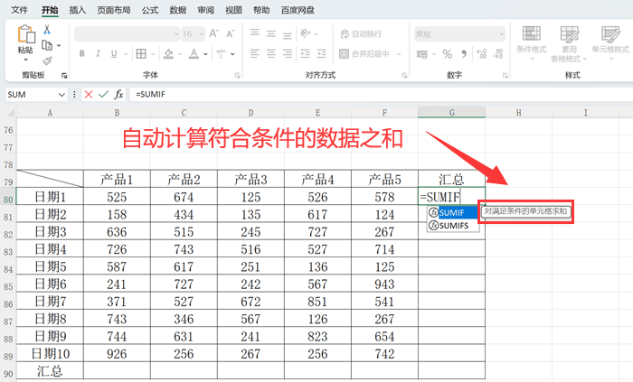
Task: Click cell with value 926
Action: pyautogui.click(x=117, y=354)
